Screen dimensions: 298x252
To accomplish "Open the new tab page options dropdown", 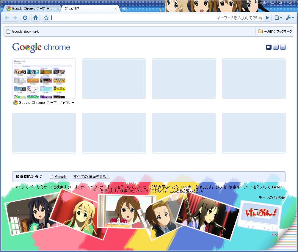I will (283, 47).
